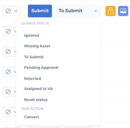Click the ignore icon in the fifth row
Image resolution: width=130 pixels, height=128 pixels.
pyautogui.click(x=8, y=92)
